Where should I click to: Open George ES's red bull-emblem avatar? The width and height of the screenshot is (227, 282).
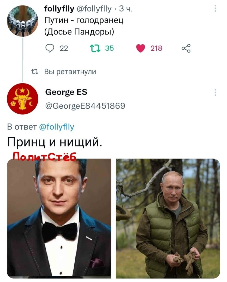pos(22,99)
